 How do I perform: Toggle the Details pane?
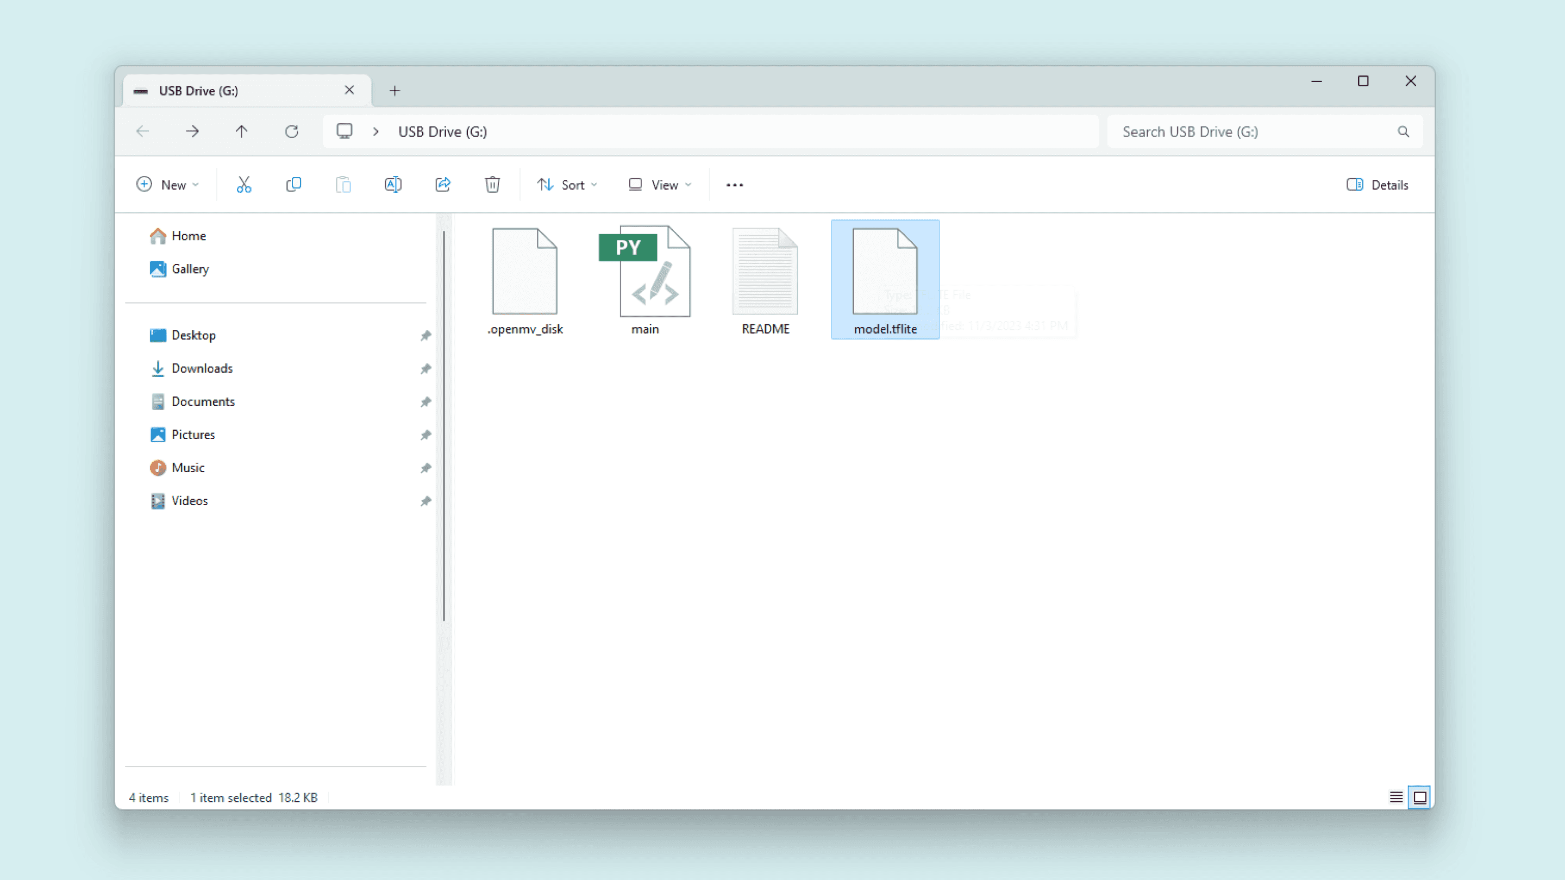[1376, 185]
